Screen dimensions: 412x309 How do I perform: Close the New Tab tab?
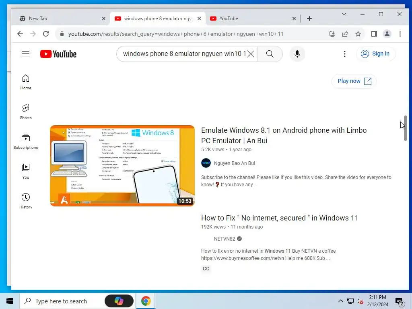click(x=104, y=19)
